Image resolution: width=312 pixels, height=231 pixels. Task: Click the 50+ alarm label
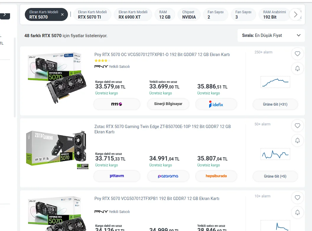coord(262,124)
